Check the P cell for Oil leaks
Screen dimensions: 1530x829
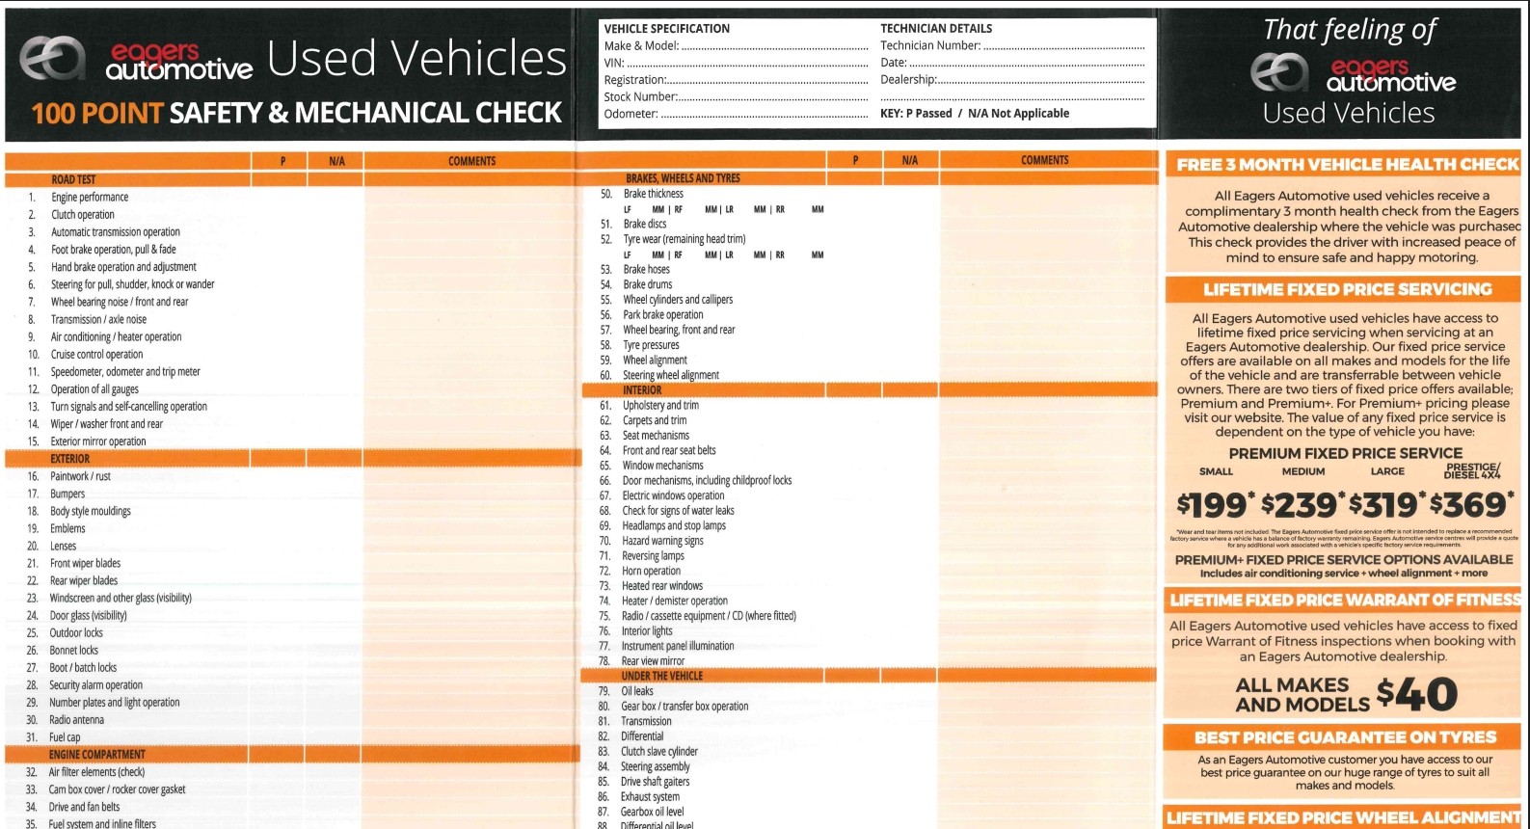click(x=853, y=691)
